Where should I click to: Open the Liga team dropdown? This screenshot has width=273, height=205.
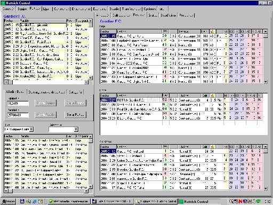(x=31, y=129)
